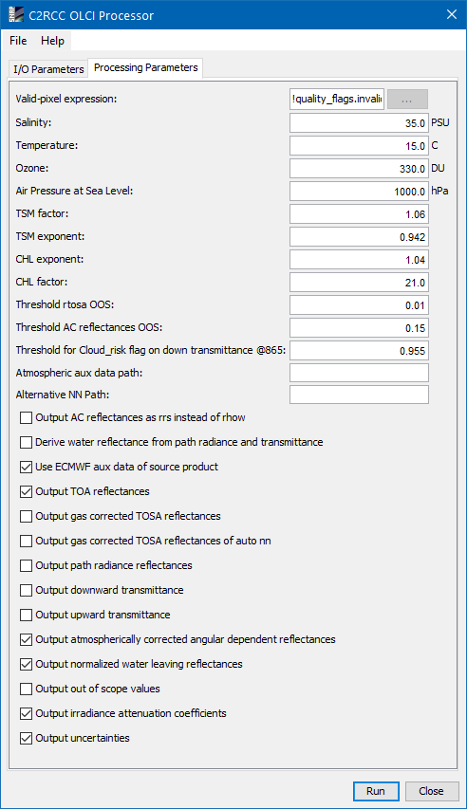Uncheck atmospherically corrected angular dependent reflectances
The width and height of the screenshot is (467, 809).
click(x=26, y=640)
